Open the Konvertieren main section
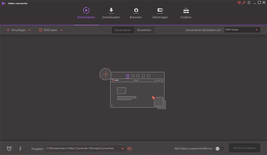Image resolution: width=267 pixels, height=155 pixels. pos(86,13)
